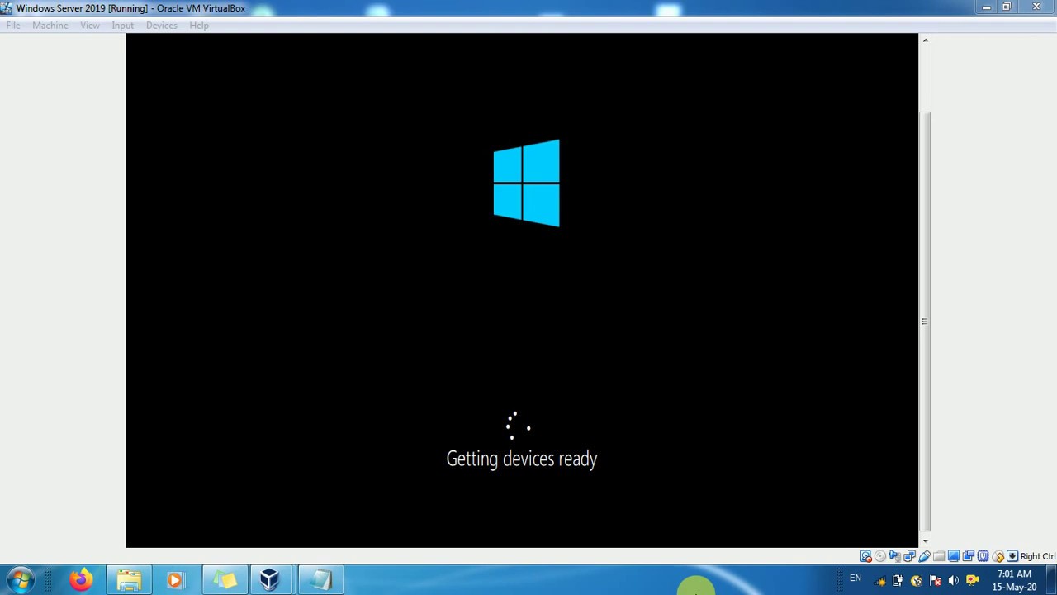
Task: Click the mouse integration status icon
Action: tap(998, 556)
